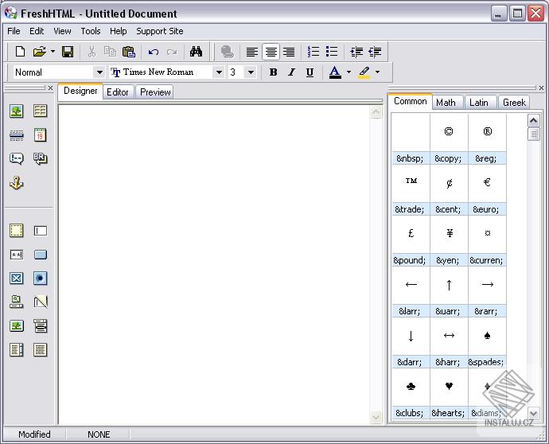Toggle underline formatting
549x444 pixels.
click(310, 72)
